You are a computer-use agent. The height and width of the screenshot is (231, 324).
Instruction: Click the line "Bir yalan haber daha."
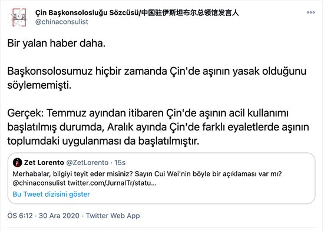tap(57, 43)
